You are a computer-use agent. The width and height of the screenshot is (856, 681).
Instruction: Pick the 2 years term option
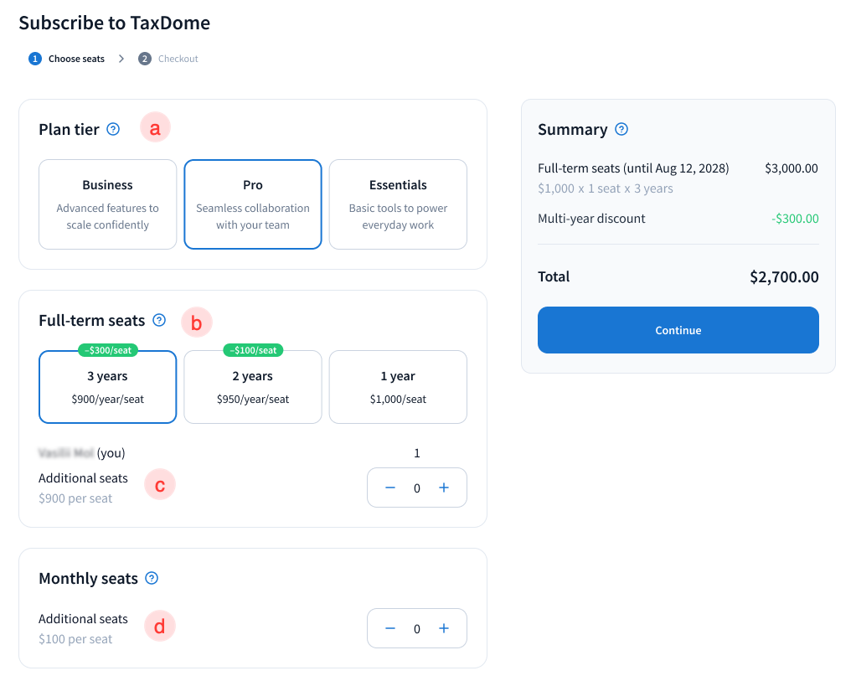pos(252,387)
